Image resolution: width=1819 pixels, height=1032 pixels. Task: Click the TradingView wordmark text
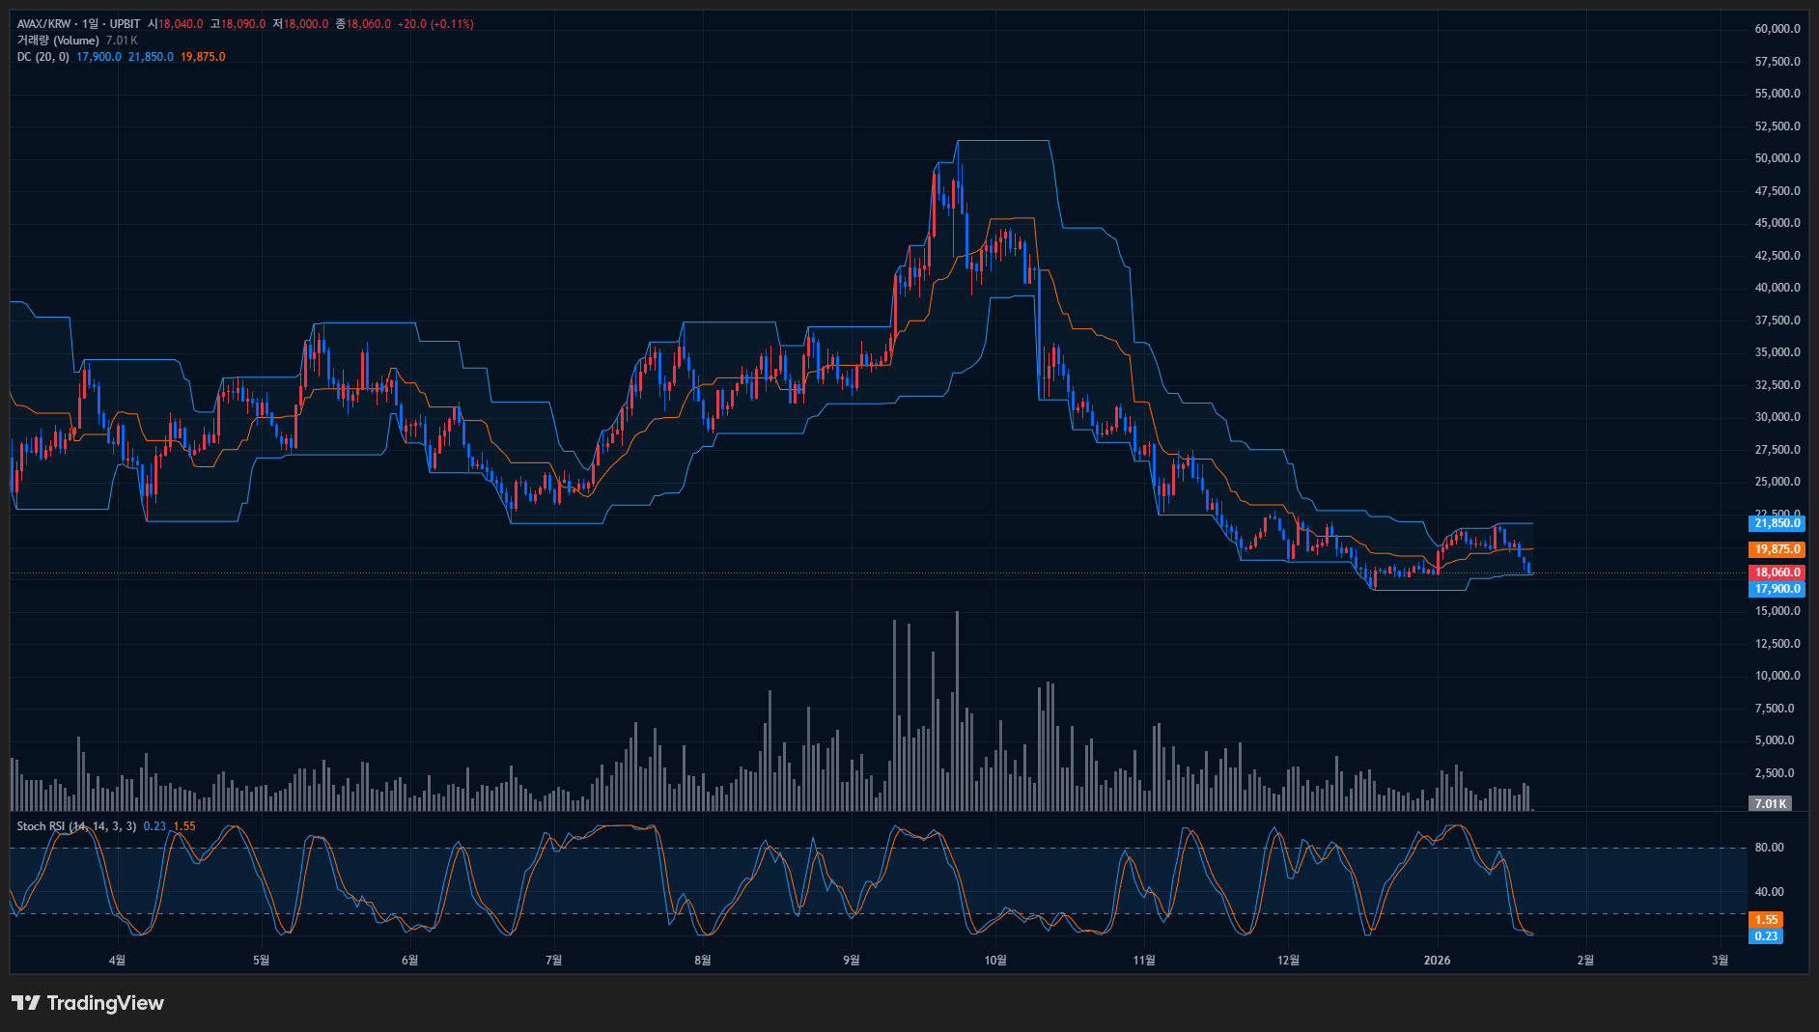[x=105, y=1003]
